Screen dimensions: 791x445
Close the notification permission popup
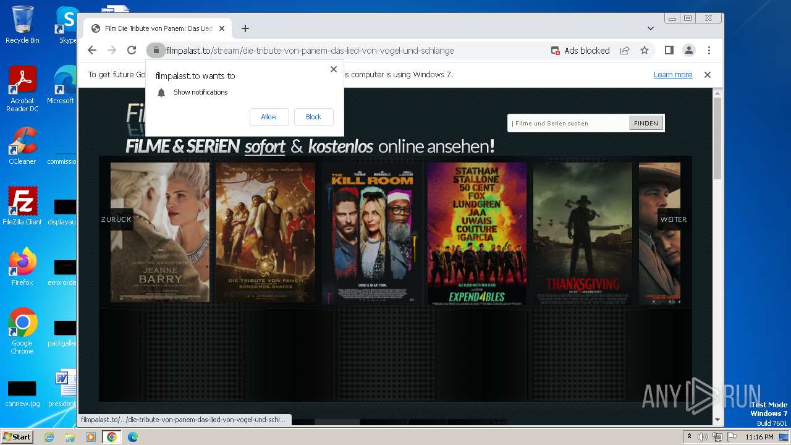(334, 69)
